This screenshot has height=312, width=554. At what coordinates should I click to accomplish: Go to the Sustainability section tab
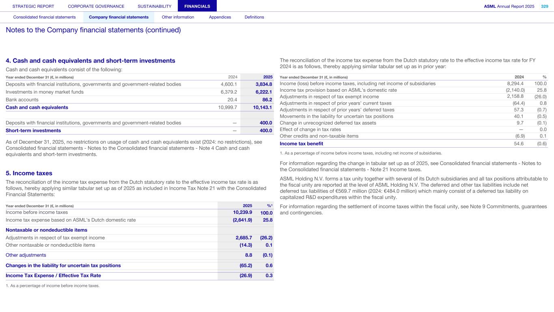pyautogui.click(x=154, y=6)
